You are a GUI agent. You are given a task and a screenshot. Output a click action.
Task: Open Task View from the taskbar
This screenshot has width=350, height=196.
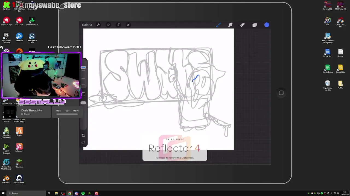tap(49, 193)
